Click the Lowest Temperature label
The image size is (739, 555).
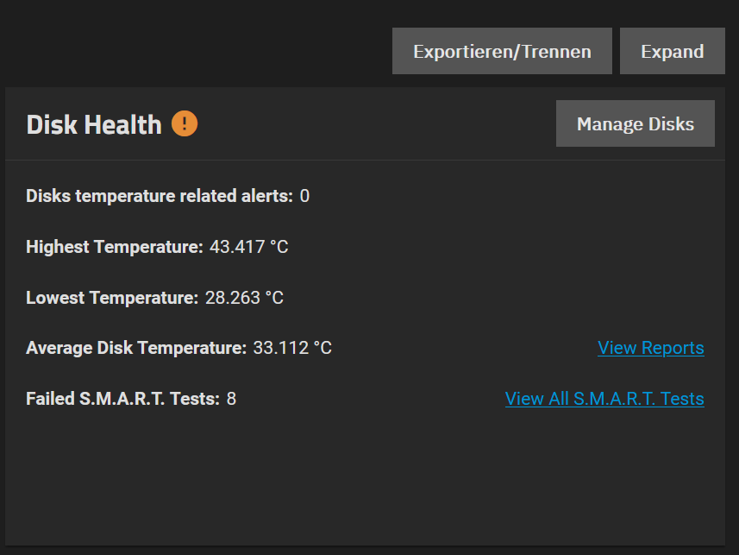click(x=112, y=298)
